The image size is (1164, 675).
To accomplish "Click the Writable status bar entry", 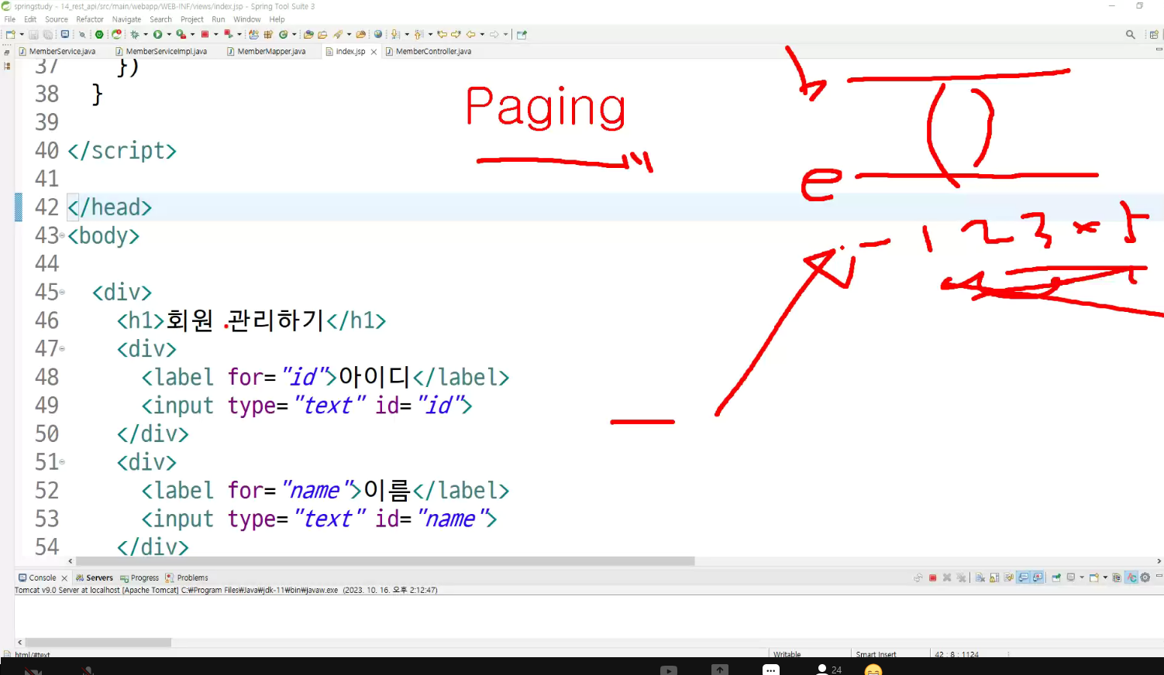I will [787, 654].
